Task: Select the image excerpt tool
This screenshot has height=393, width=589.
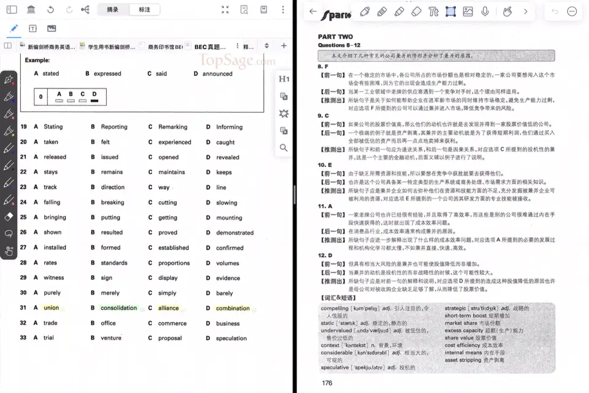Action: click(52, 29)
